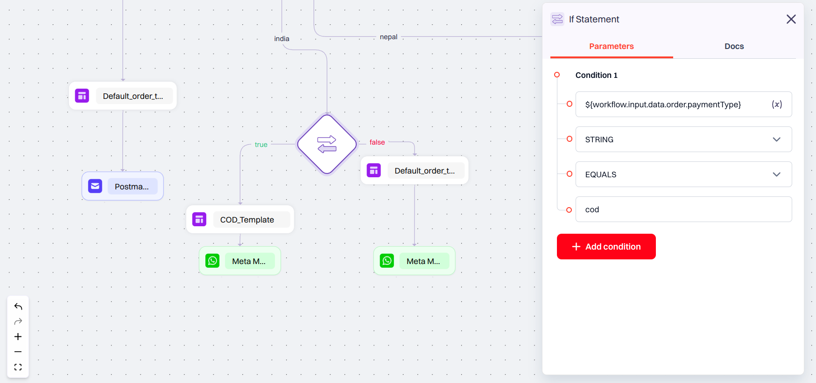Click template icon on false-branch Default_order_t...

(x=374, y=170)
